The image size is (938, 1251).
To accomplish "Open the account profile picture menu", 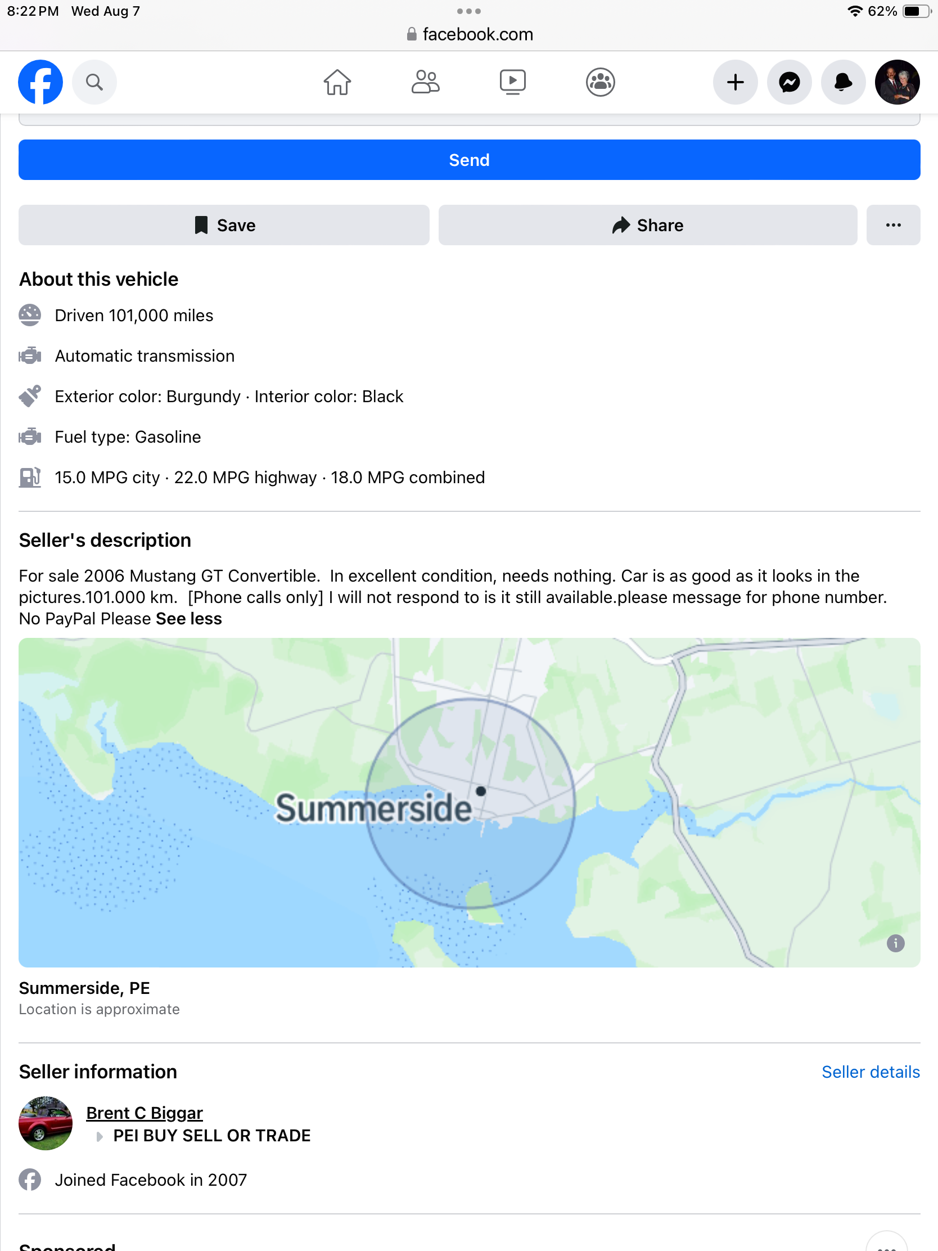I will [897, 83].
